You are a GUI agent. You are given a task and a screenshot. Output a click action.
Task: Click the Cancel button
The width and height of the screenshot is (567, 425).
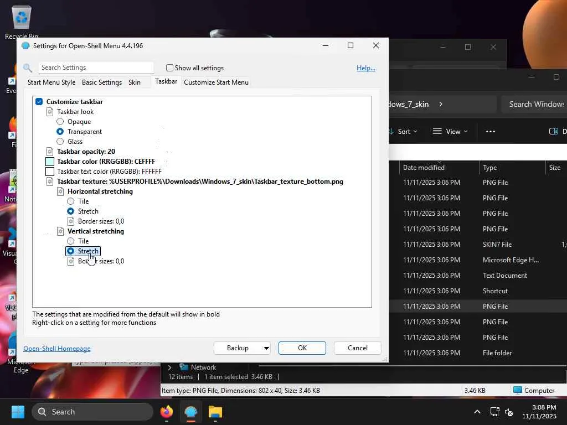coord(358,348)
